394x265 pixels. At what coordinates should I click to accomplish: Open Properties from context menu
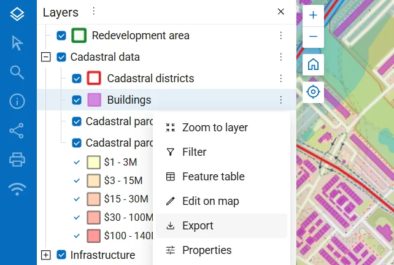(x=222, y=250)
